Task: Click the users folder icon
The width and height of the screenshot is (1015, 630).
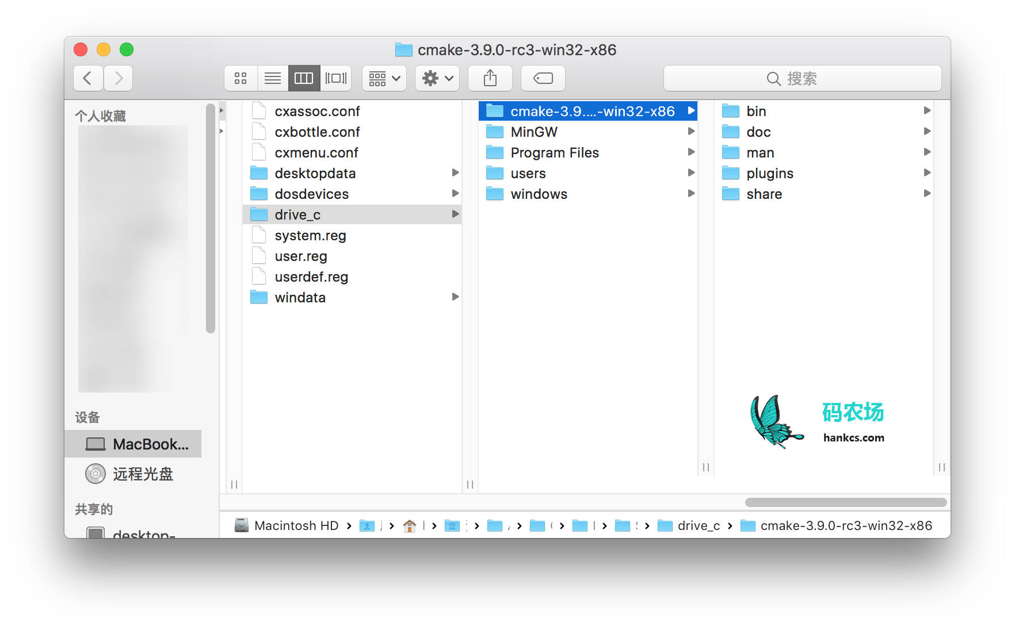Action: (495, 173)
